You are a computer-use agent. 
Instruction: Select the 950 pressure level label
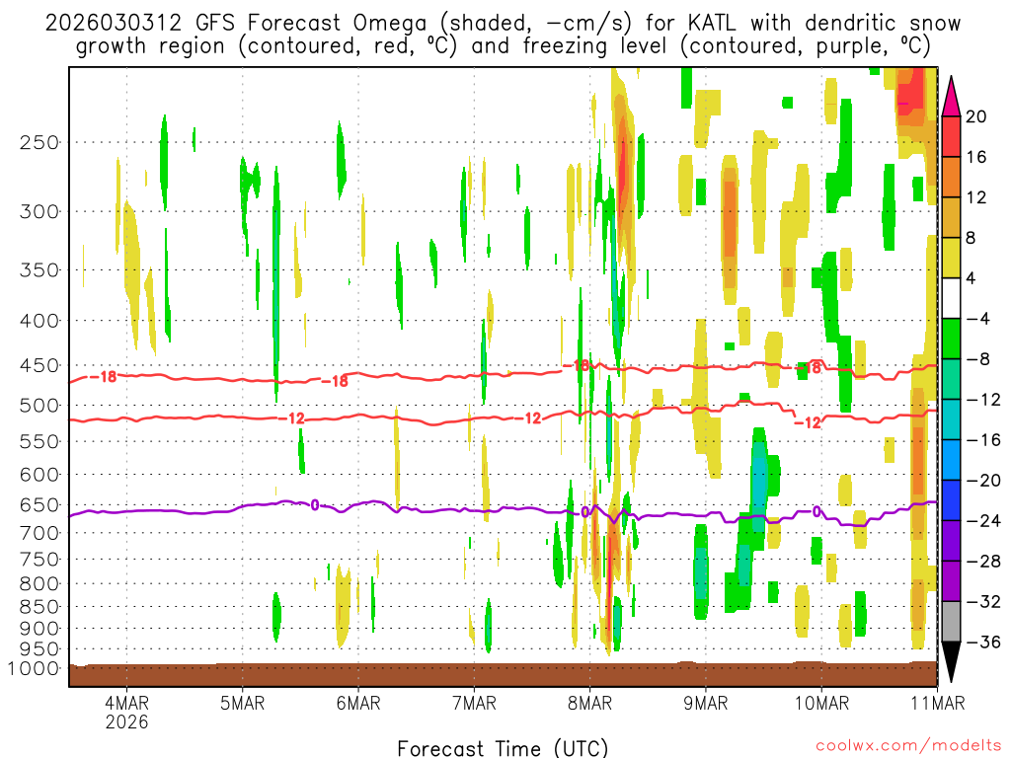click(x=39, y=649)
